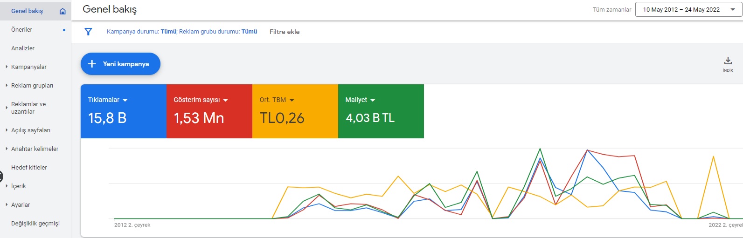Expand the Anahtar kelimeler sidebar section
743x238 pixels.
[x=7, y=149]
